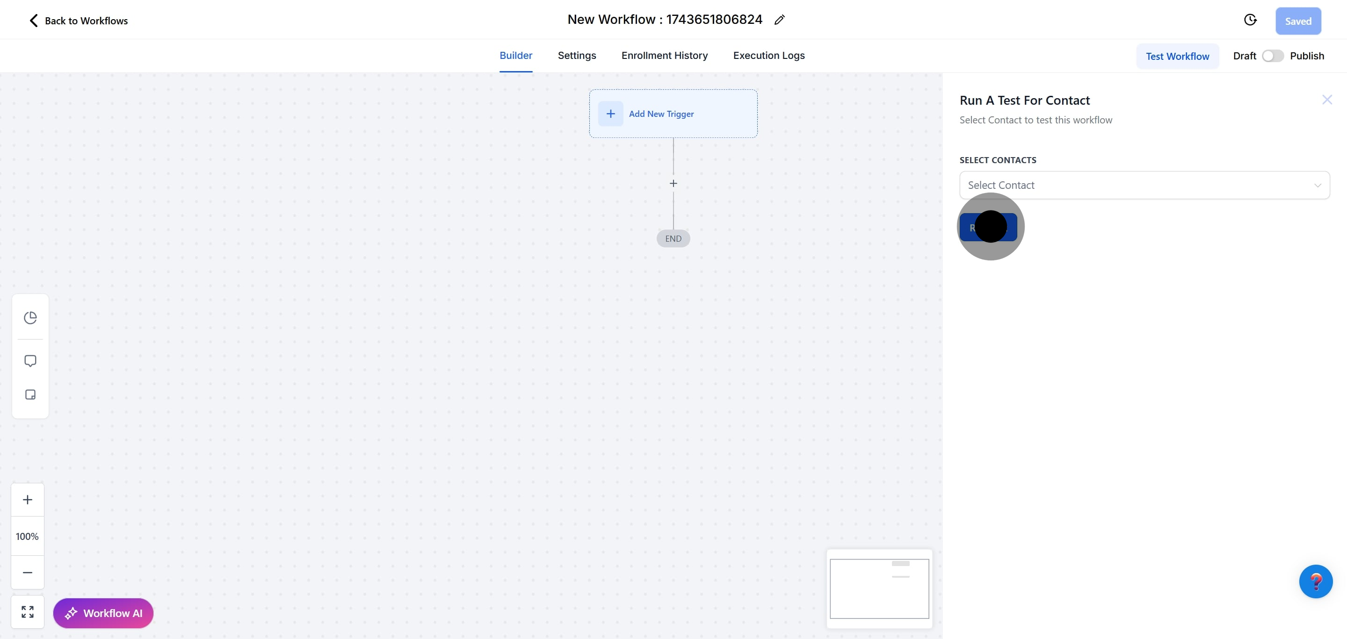Add a step with canvas plus icon
The width and height of the screenshot is (1347, 639).
click(x=673, y=183)
